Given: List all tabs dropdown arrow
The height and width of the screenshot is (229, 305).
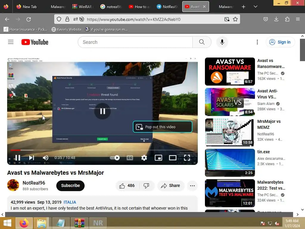Looking at the screenshot, I should 256,7.
